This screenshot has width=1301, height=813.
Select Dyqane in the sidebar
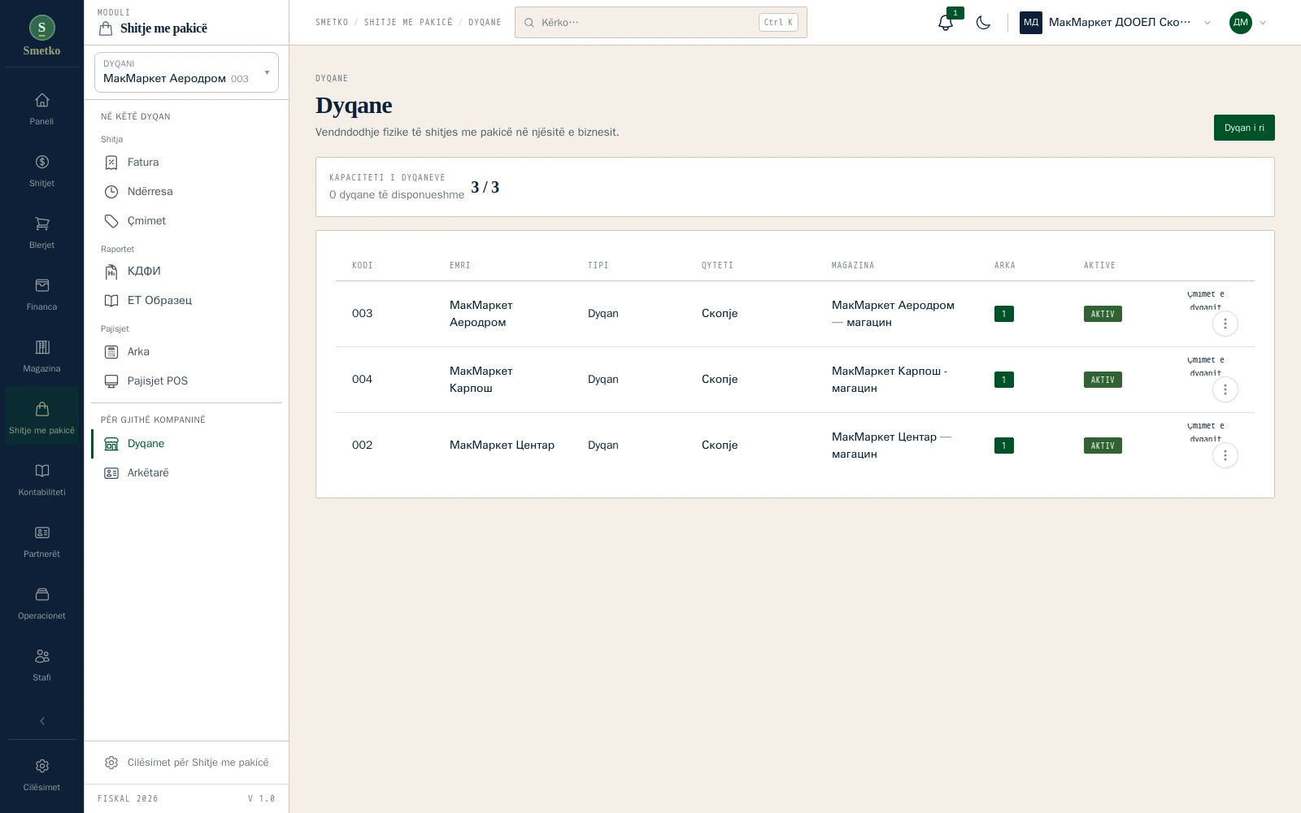186,444
